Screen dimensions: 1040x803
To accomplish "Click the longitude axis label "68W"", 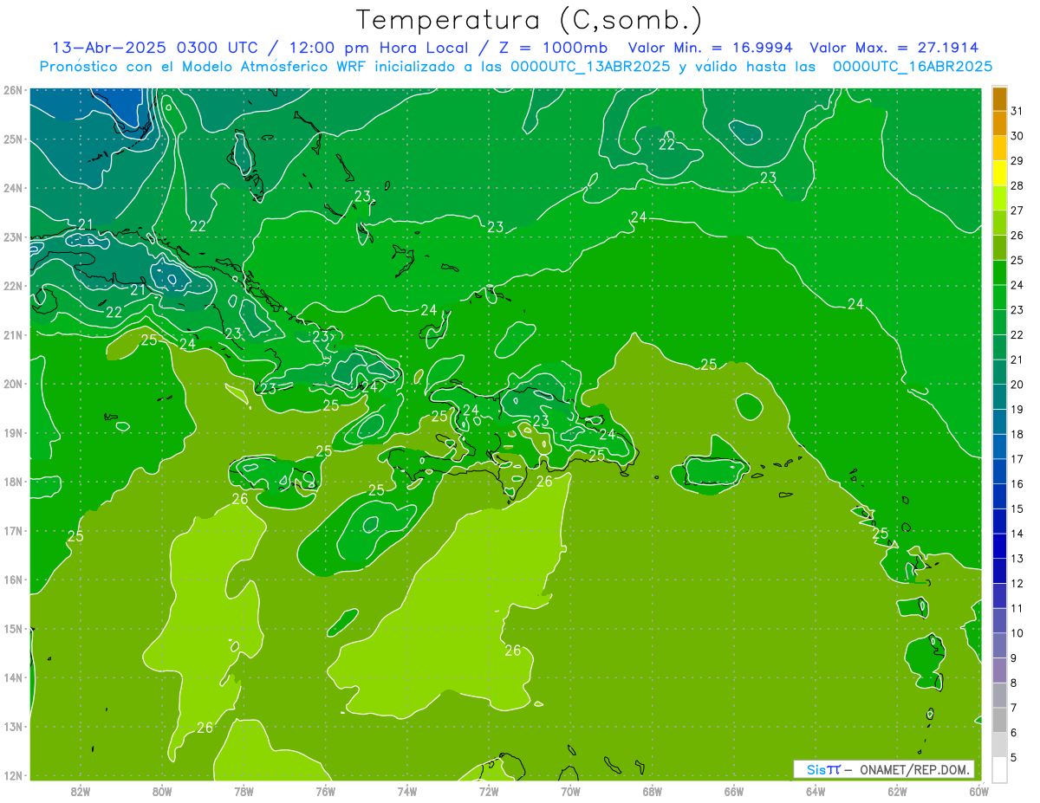I will [653, 790].
